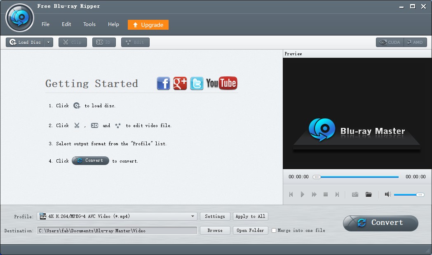Take a snapshot with the camera icon

[355, 194]
